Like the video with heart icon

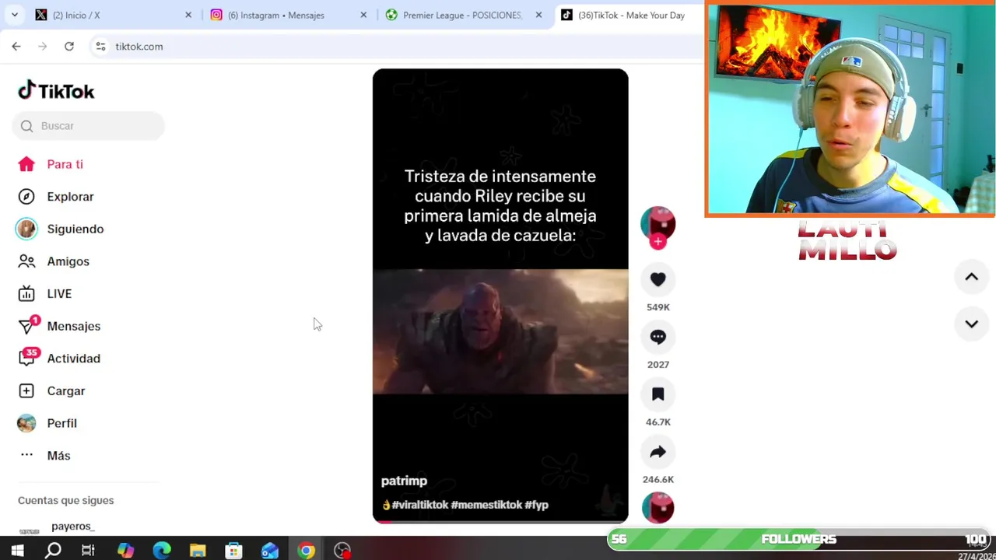pyautogui.click(x=658, y=279)
